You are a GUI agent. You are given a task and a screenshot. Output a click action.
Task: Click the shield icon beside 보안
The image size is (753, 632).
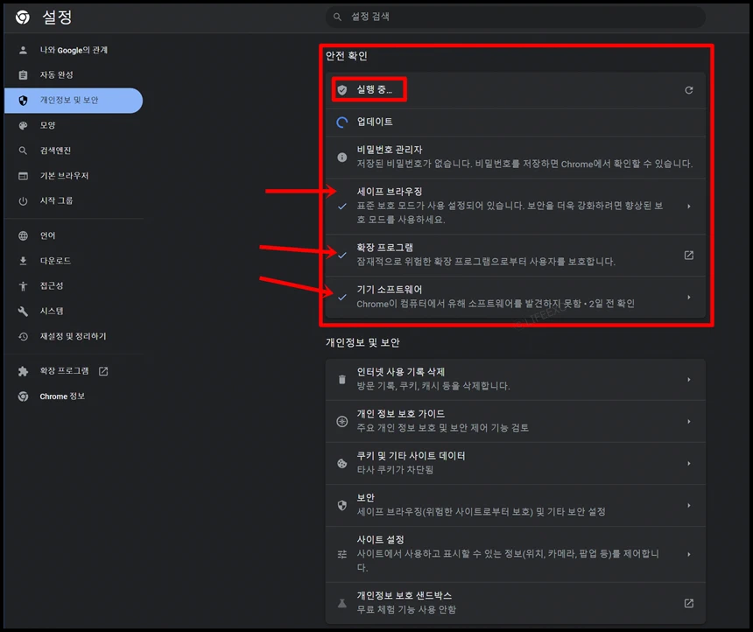click(342, 505)
